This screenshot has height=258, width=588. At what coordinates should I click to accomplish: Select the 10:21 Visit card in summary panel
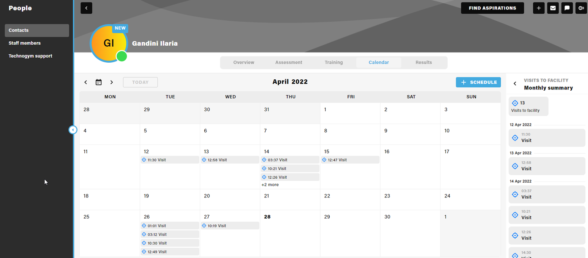click(547, 215)
